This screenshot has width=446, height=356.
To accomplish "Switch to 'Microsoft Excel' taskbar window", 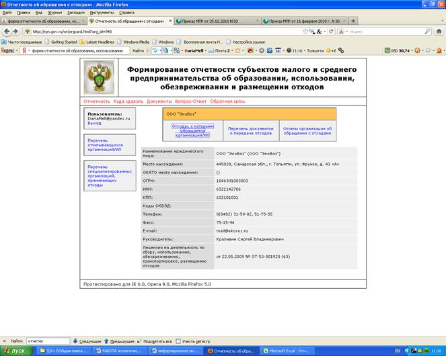I will pyautogui.click(x=287, y=351).
